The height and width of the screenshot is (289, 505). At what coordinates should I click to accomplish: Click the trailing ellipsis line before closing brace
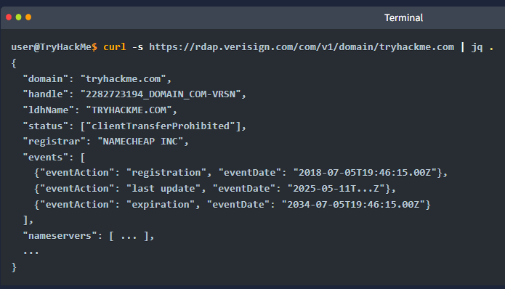tap(31, 253)
